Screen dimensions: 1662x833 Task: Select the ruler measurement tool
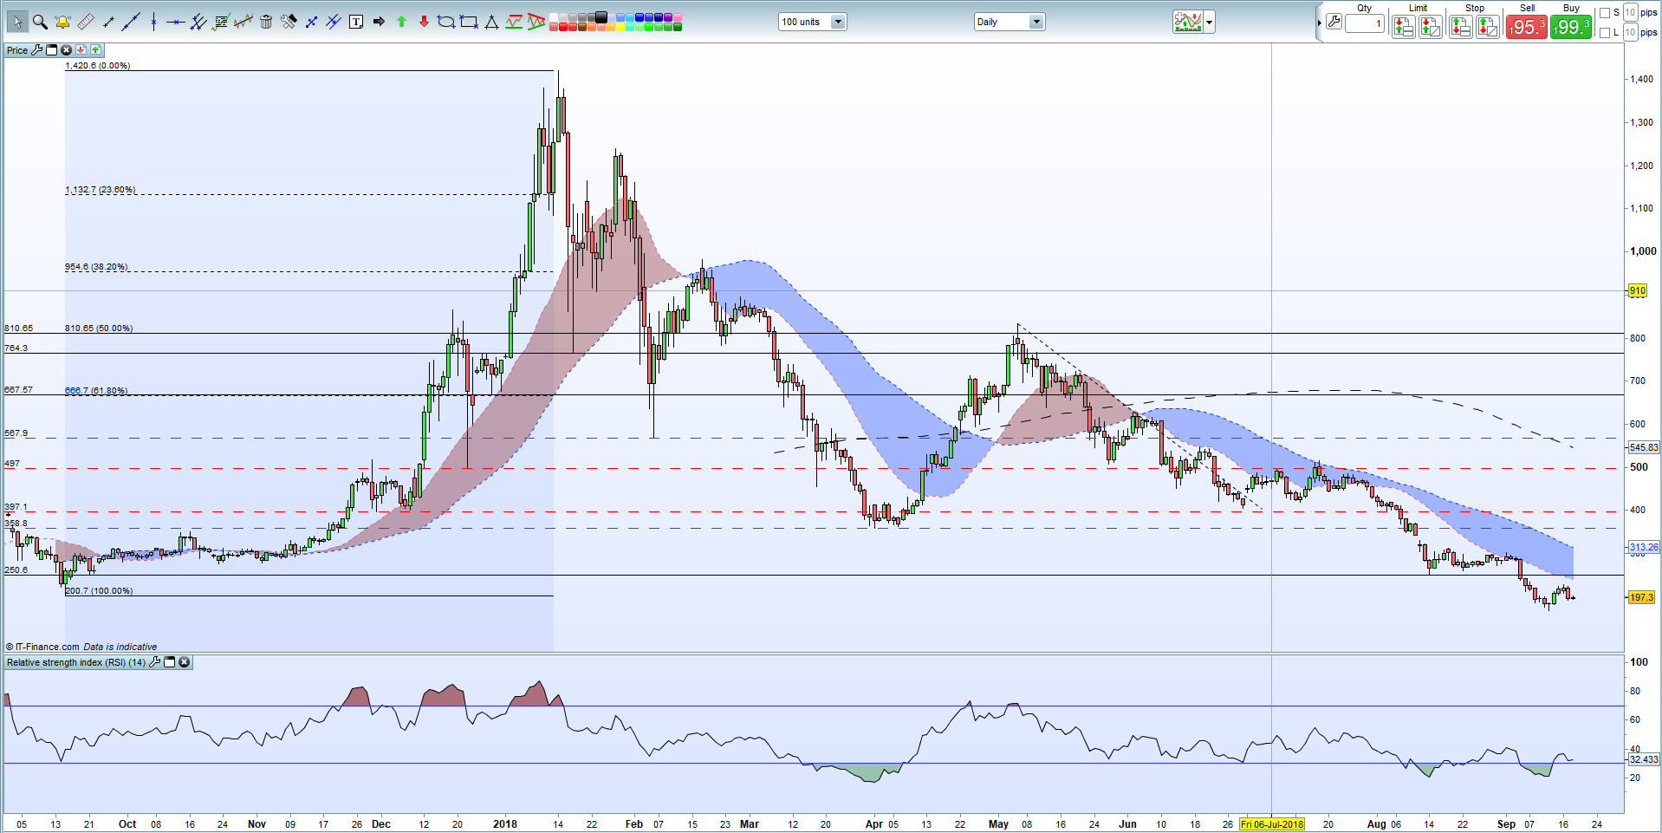(x=86, y=22)
